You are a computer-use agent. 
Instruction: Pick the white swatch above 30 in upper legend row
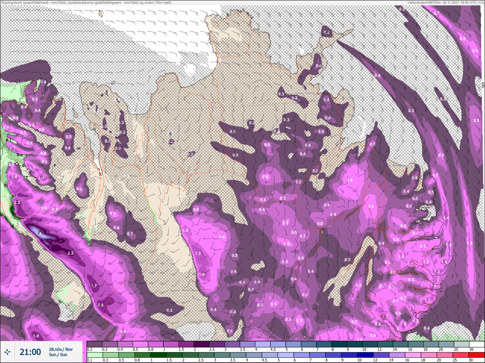(x=477, y=344)
